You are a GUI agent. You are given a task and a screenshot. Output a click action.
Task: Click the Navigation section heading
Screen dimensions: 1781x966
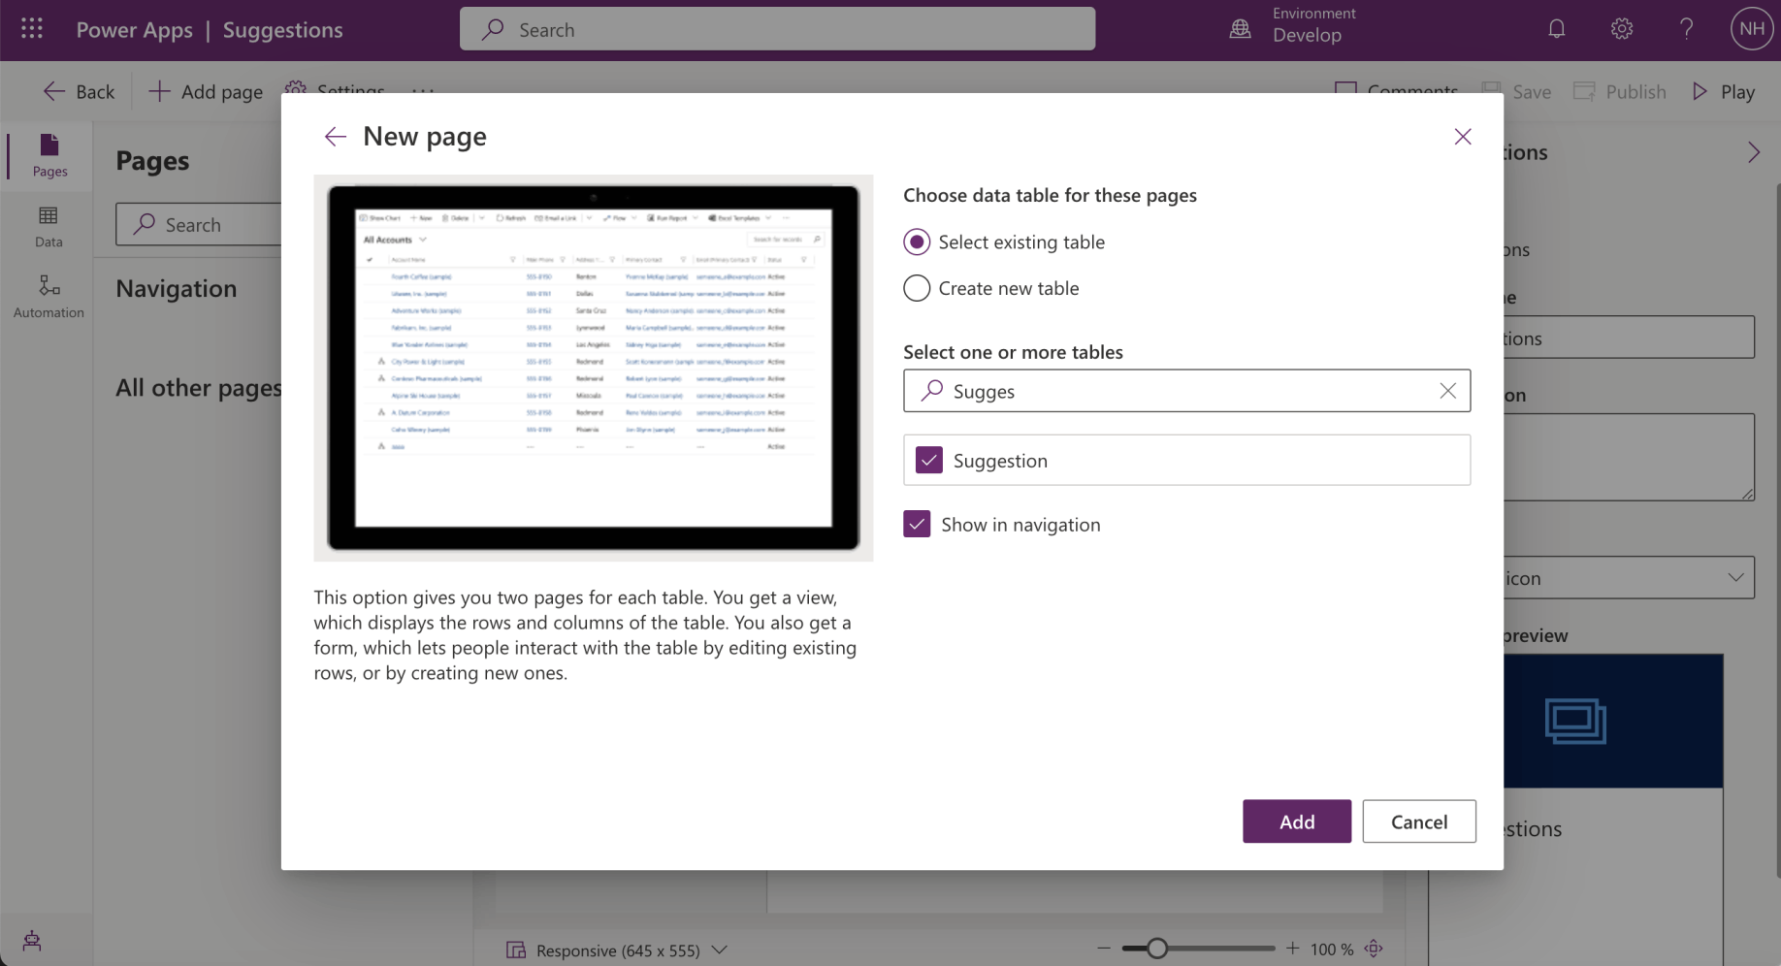(x=176, y=288)
